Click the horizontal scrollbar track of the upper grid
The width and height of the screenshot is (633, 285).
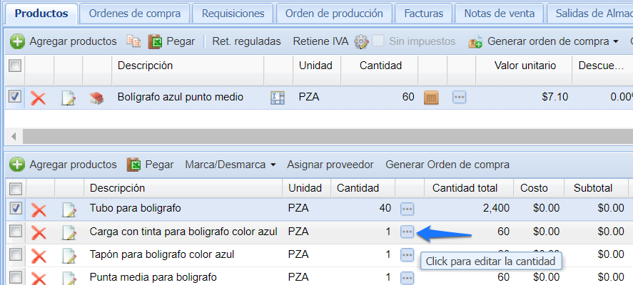point(328,137)
